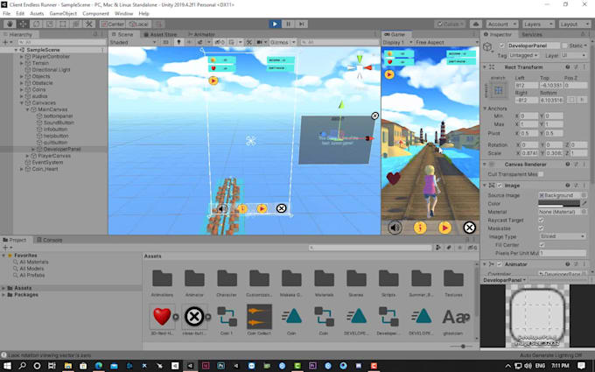The width and height of the screenshot is (595, 372).
Task: Toggle the Center pivot button
Action: pos(113,25)
